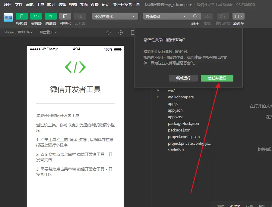Switch to the 问题 bottom tab

pos(249,205)
